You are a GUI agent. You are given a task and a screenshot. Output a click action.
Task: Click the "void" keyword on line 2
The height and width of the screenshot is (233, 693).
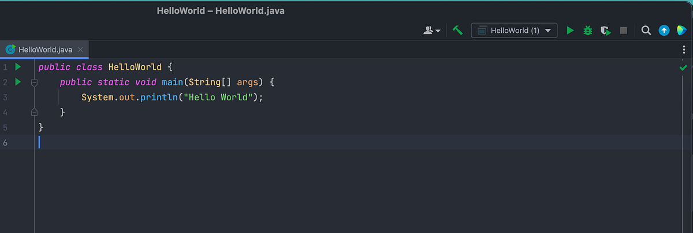pyautogui.click(x=146, y=82)
